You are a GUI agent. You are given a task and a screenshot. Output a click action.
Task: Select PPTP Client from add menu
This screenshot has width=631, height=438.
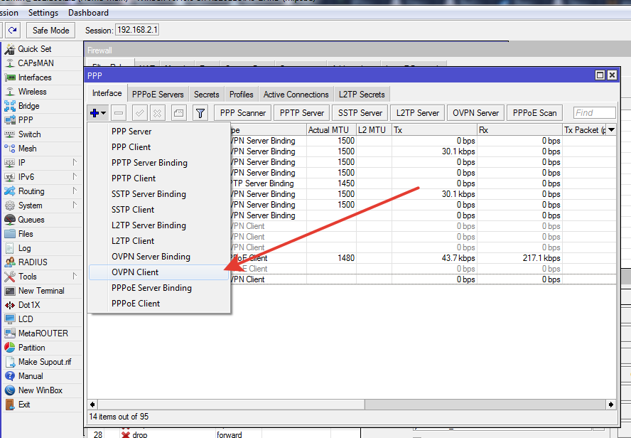click(x=159, y=178)
